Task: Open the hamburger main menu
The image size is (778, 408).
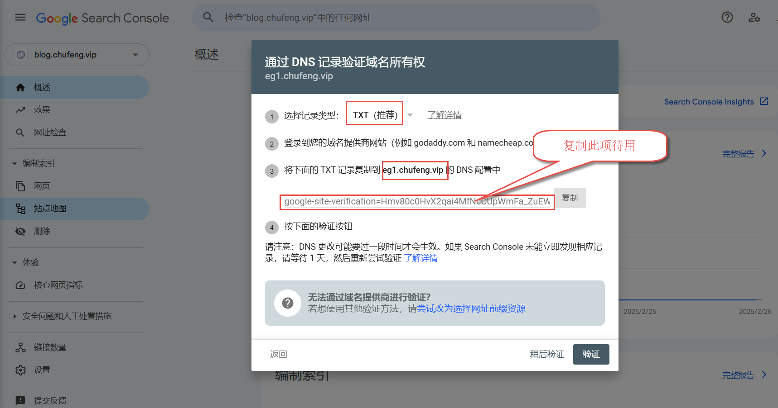Action: pyautogui.click(x=20, y=18)
